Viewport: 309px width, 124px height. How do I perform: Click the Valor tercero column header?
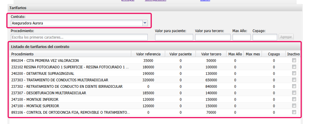[x=211, y=54]
